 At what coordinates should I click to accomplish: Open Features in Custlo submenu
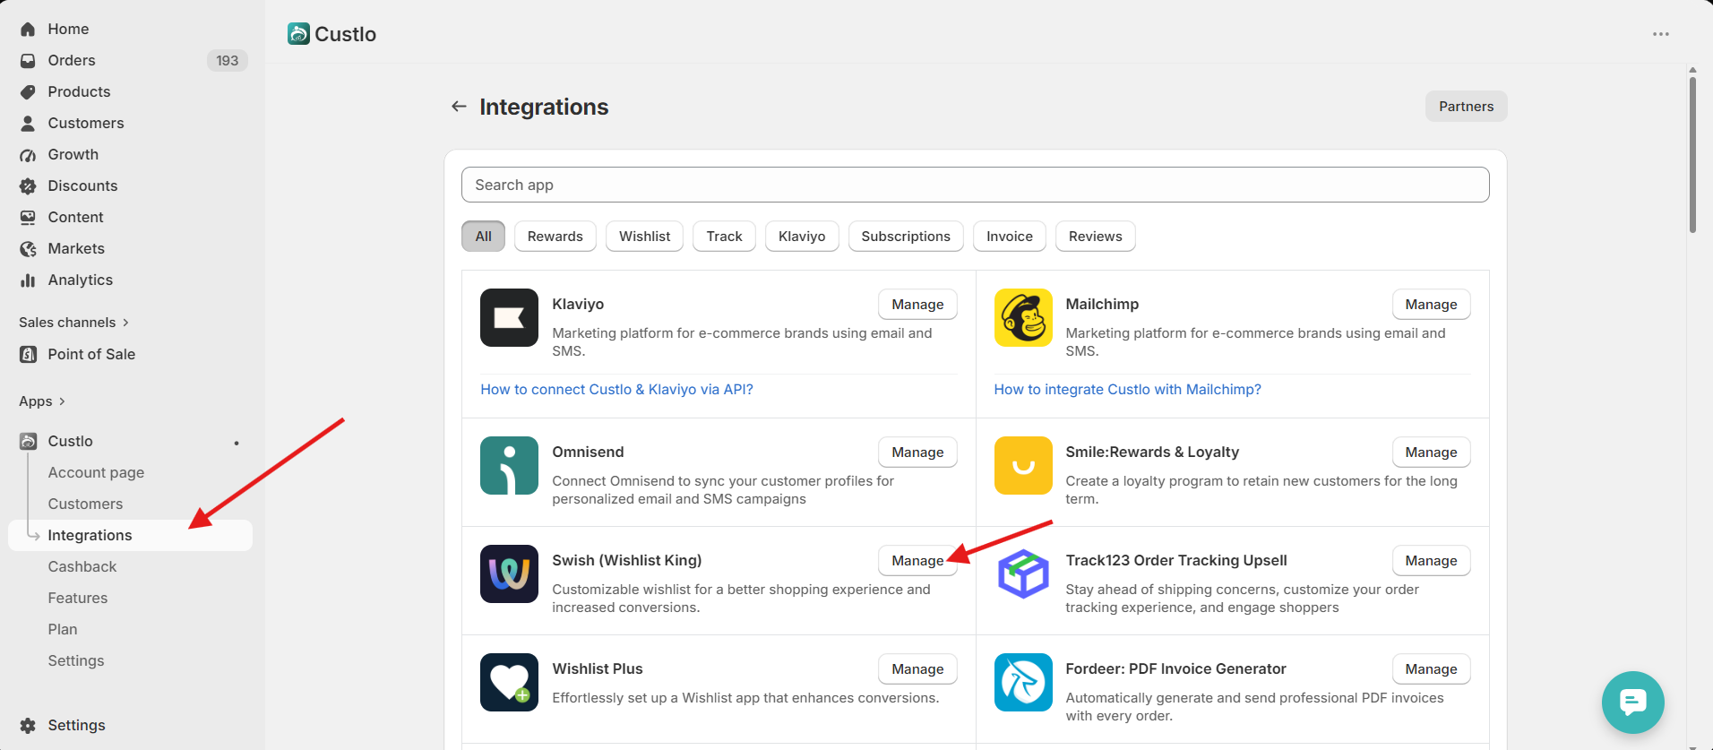[x=78, y=599]
